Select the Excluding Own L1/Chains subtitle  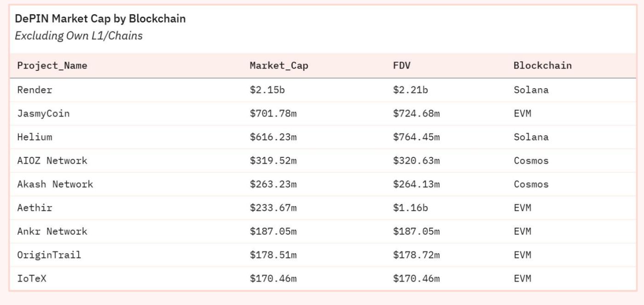pos(79,36)
